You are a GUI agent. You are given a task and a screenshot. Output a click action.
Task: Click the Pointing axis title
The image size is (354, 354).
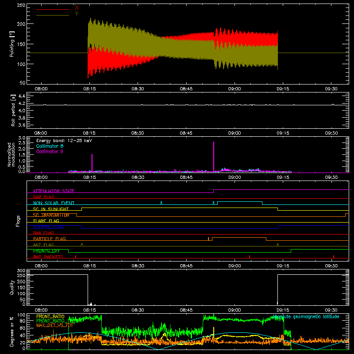coord(12,44)
